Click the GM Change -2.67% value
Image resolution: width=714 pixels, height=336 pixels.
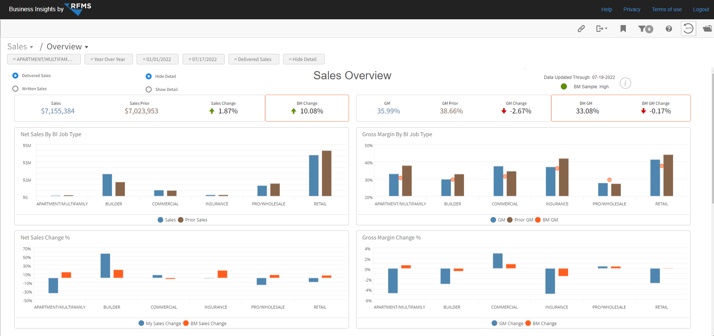click(x=520, y=111)
